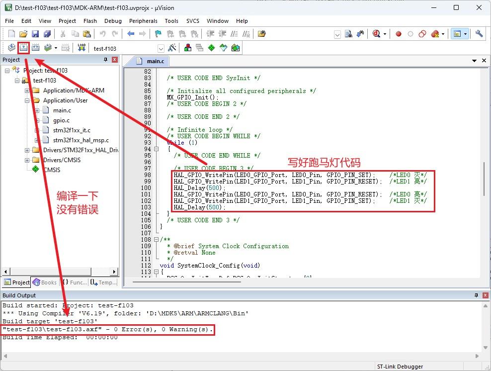
Task: Close the Build Output panel
Action: 486,295
